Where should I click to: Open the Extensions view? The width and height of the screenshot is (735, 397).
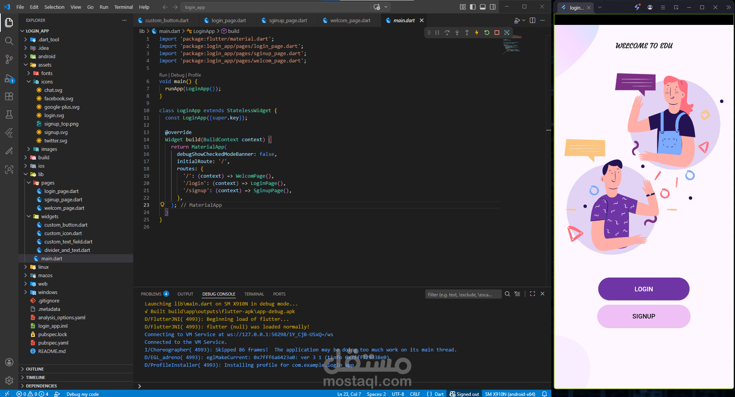click(x=9, y=96)
